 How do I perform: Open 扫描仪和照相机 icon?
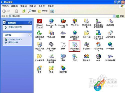click(39, 47)
